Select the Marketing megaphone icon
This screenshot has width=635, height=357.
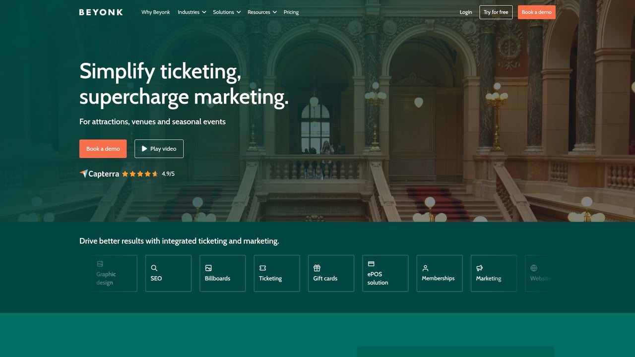(479, 268)
